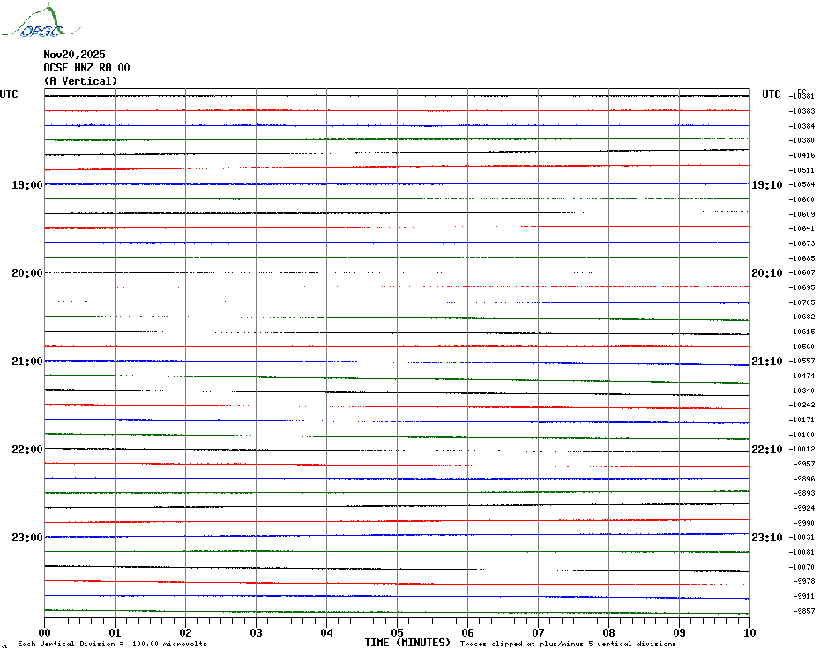Click minute marker 07 on time axis
The width and height of the screenshot is (820, 656).
538,632
